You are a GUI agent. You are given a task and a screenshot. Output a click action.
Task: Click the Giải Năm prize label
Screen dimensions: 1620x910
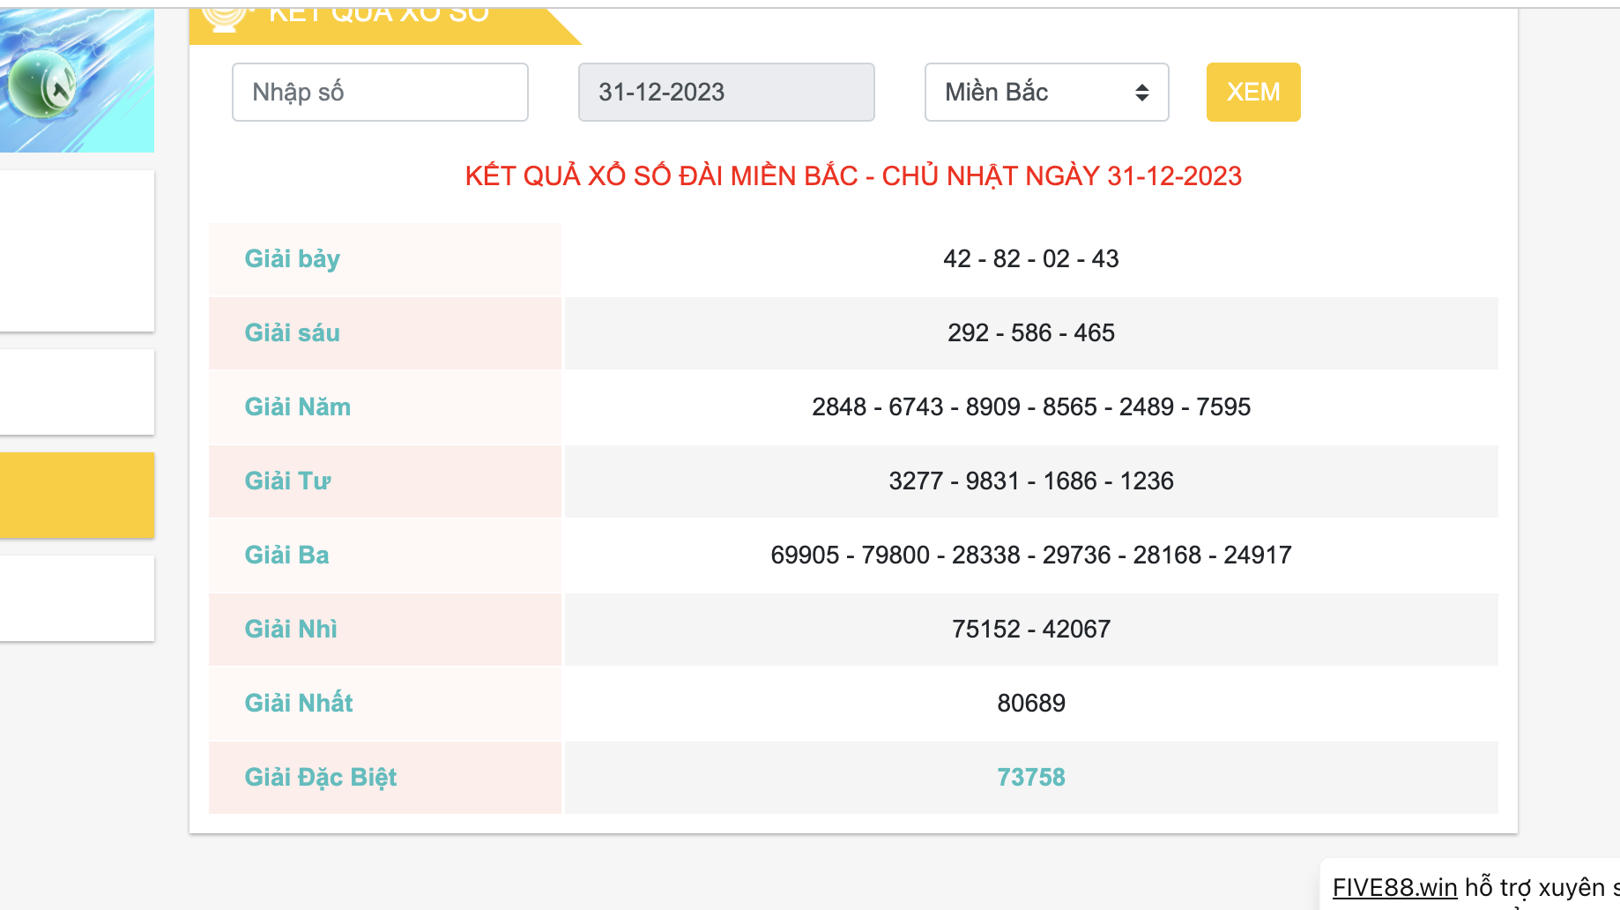point(297,407)
